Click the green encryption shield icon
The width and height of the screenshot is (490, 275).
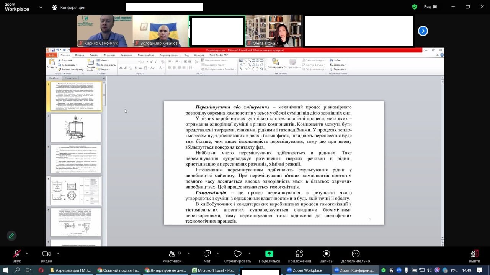[x=414, y=7]
